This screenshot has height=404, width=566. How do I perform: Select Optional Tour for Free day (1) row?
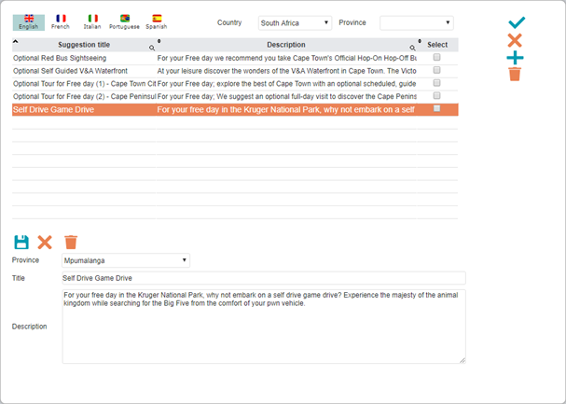pos(235,84)
